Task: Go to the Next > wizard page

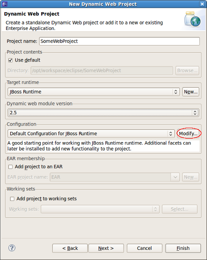Action: pos(106,248)
